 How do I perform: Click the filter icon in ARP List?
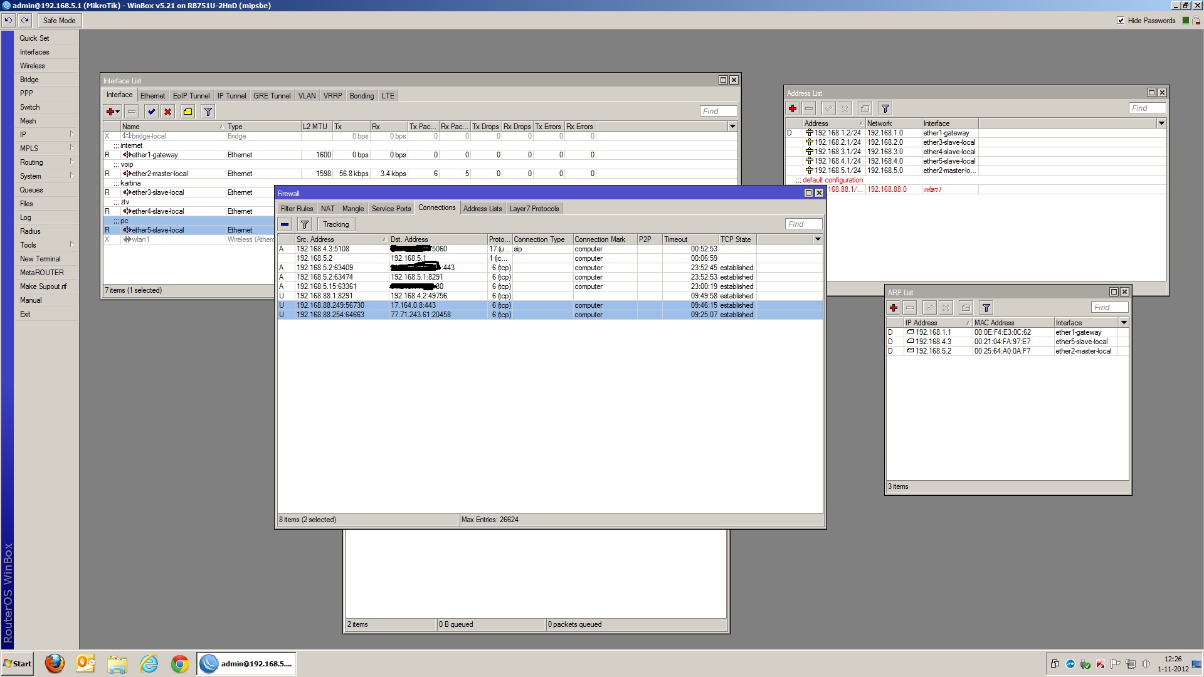point(986,308)
